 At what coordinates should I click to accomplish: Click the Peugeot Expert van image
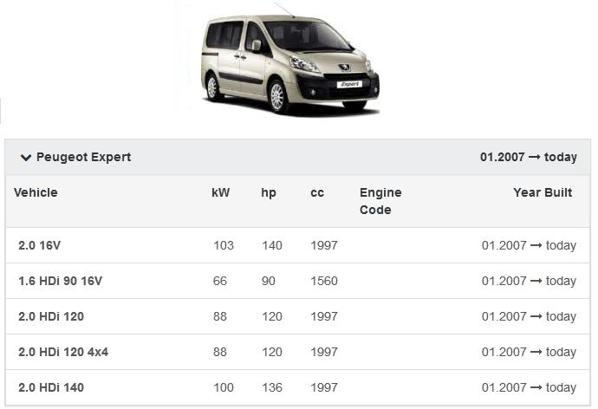290,62
